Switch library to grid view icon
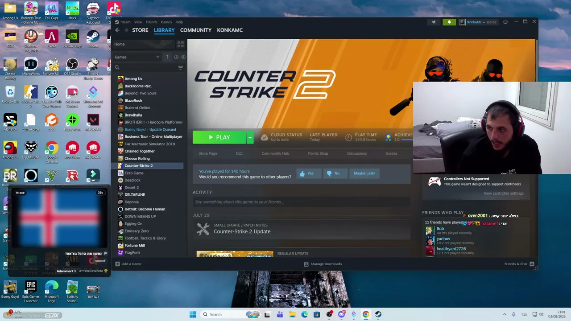The height and width of the screenshot is (321, 571). pyautogui.click(x=181, y=44)
